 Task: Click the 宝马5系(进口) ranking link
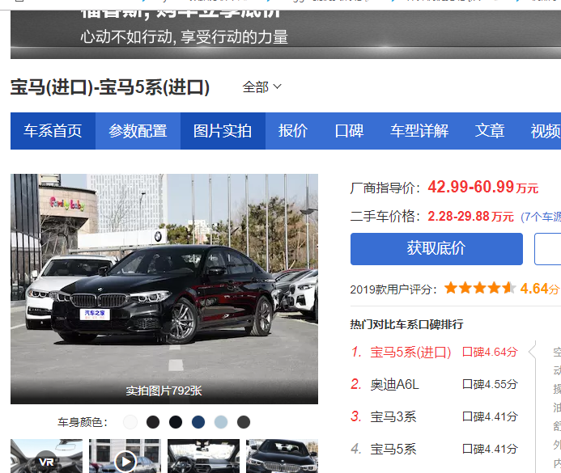[x=410, y=353]
